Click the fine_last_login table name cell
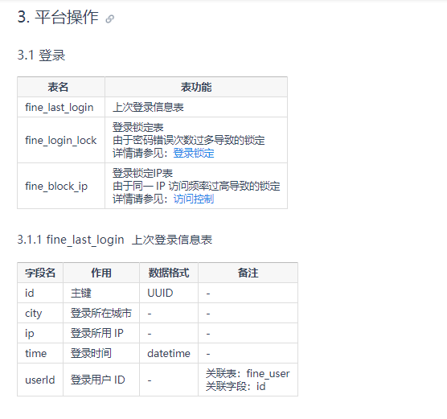The width and height of the screenshot is (447, 419). point(61,107)
